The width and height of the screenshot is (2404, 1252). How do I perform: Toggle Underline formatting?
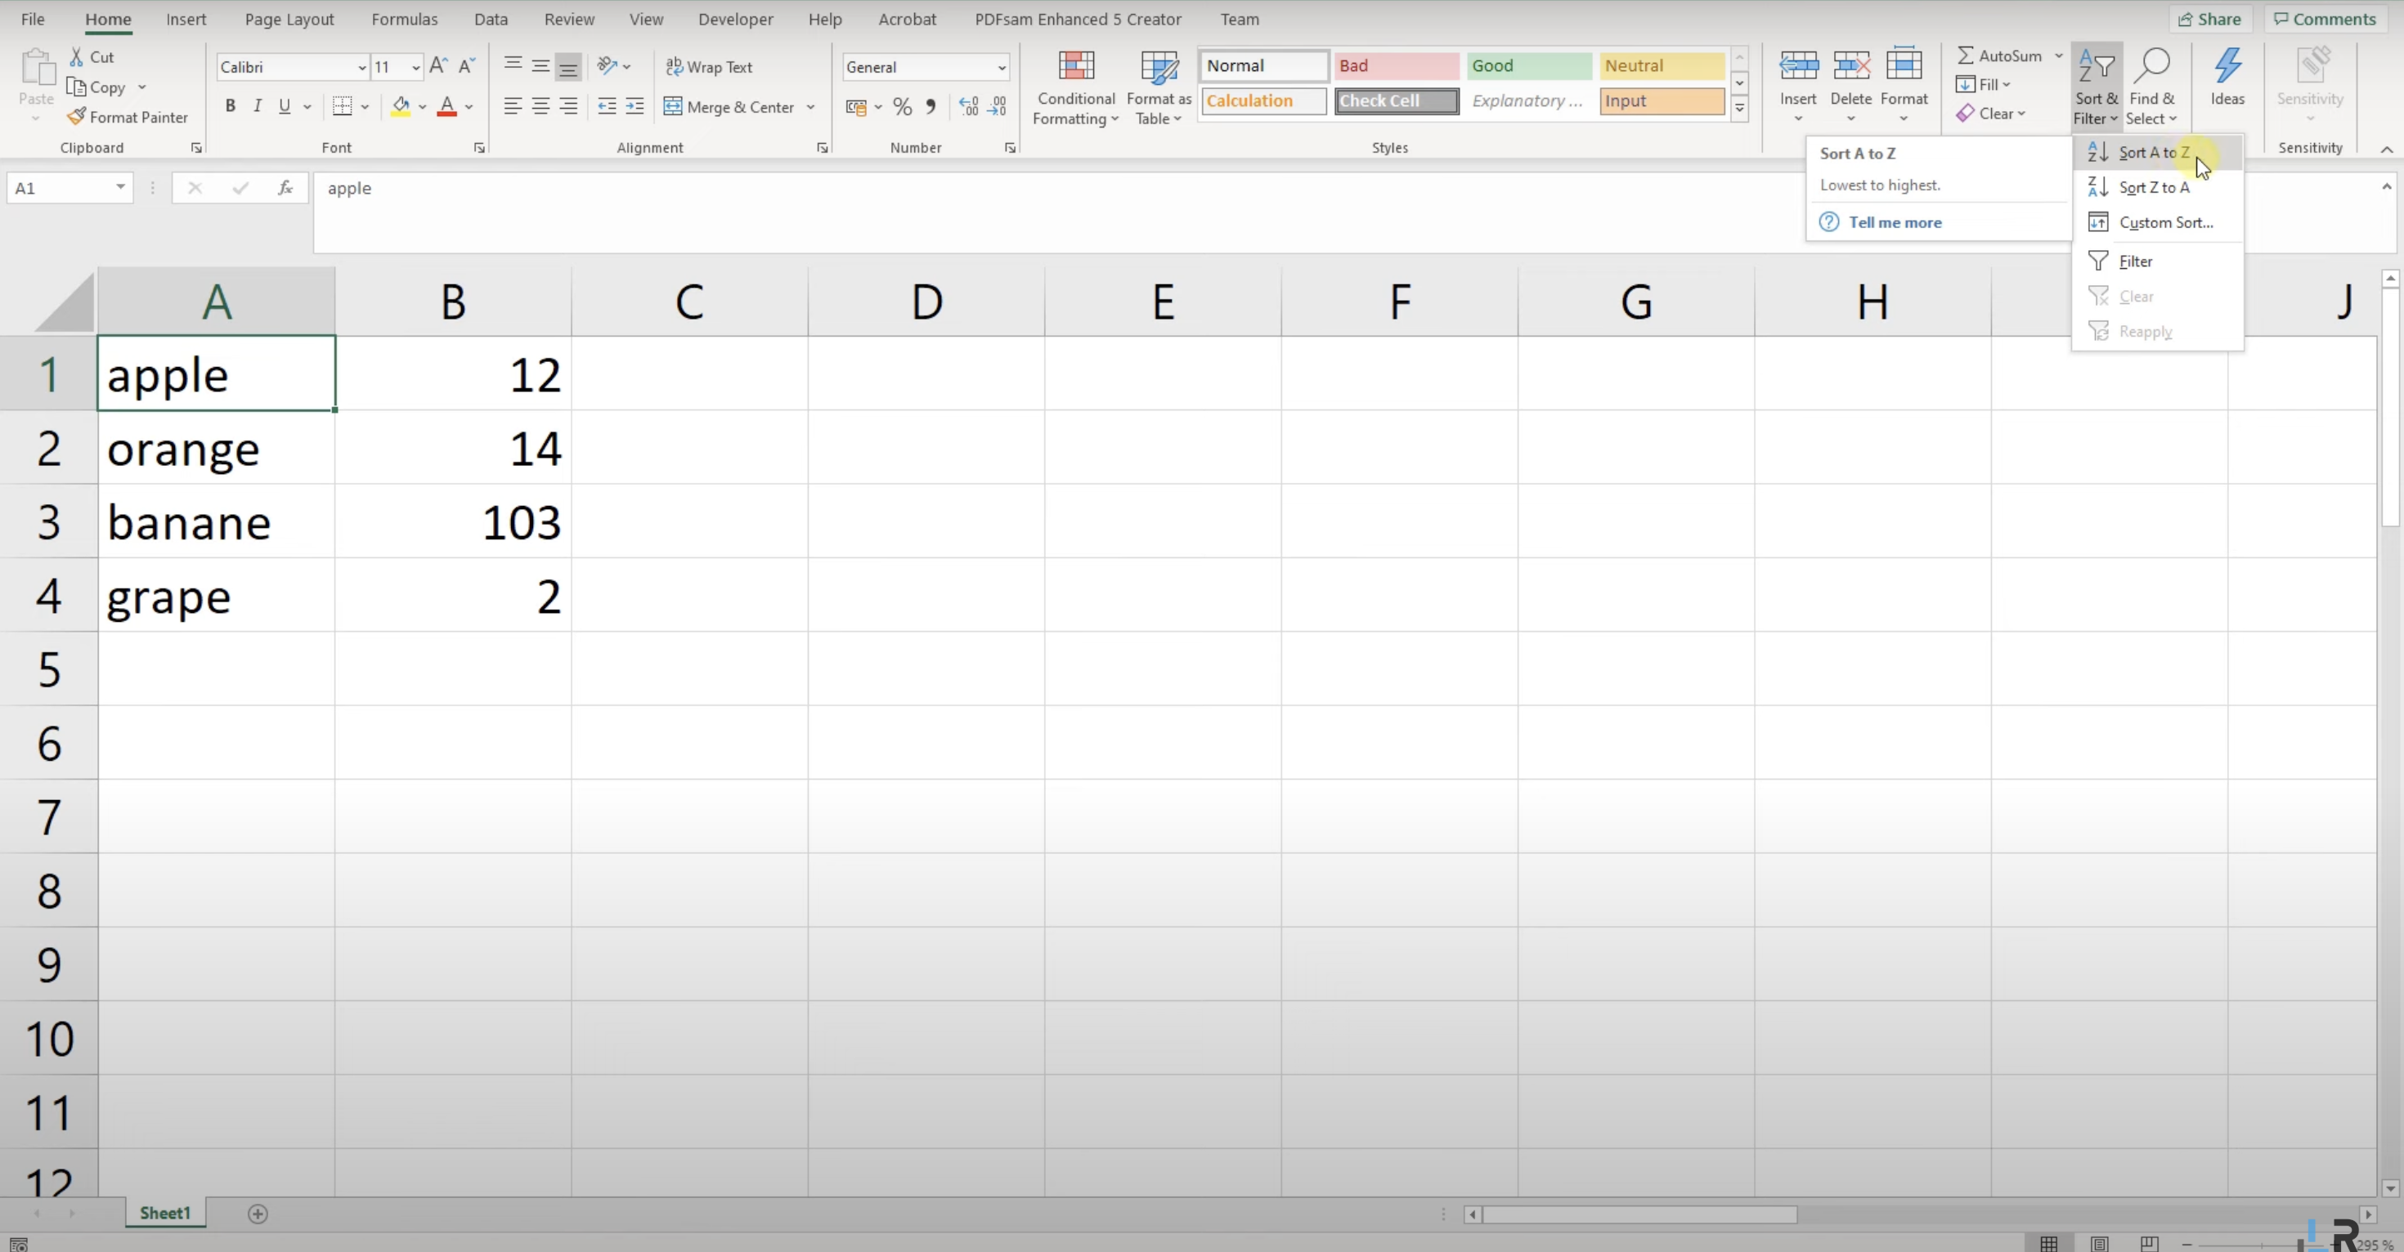tap(285, 106)
